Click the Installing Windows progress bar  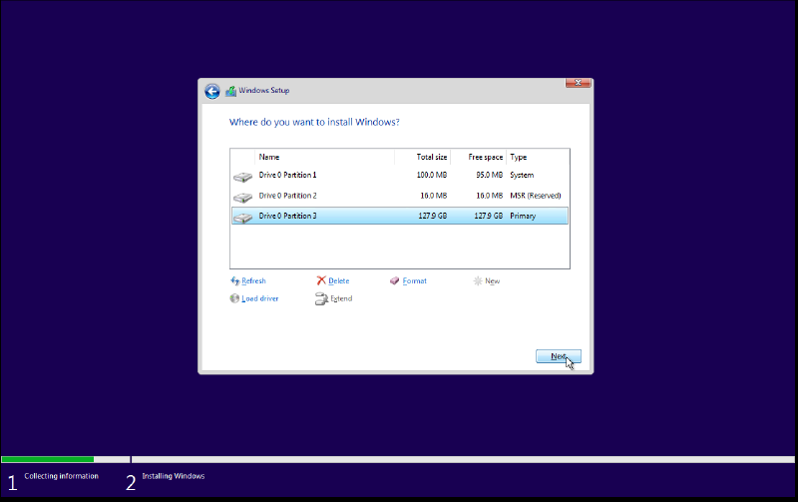click(x=463, y=459)
